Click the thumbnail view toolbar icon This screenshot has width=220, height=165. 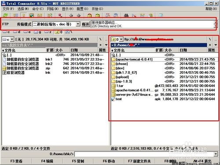(32, 15)
